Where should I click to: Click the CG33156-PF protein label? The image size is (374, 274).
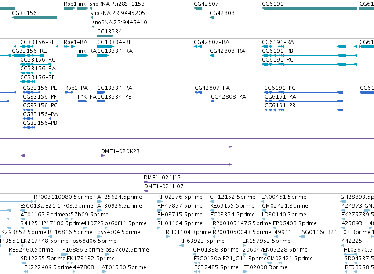pyautogui.click(x=40, y=97)
